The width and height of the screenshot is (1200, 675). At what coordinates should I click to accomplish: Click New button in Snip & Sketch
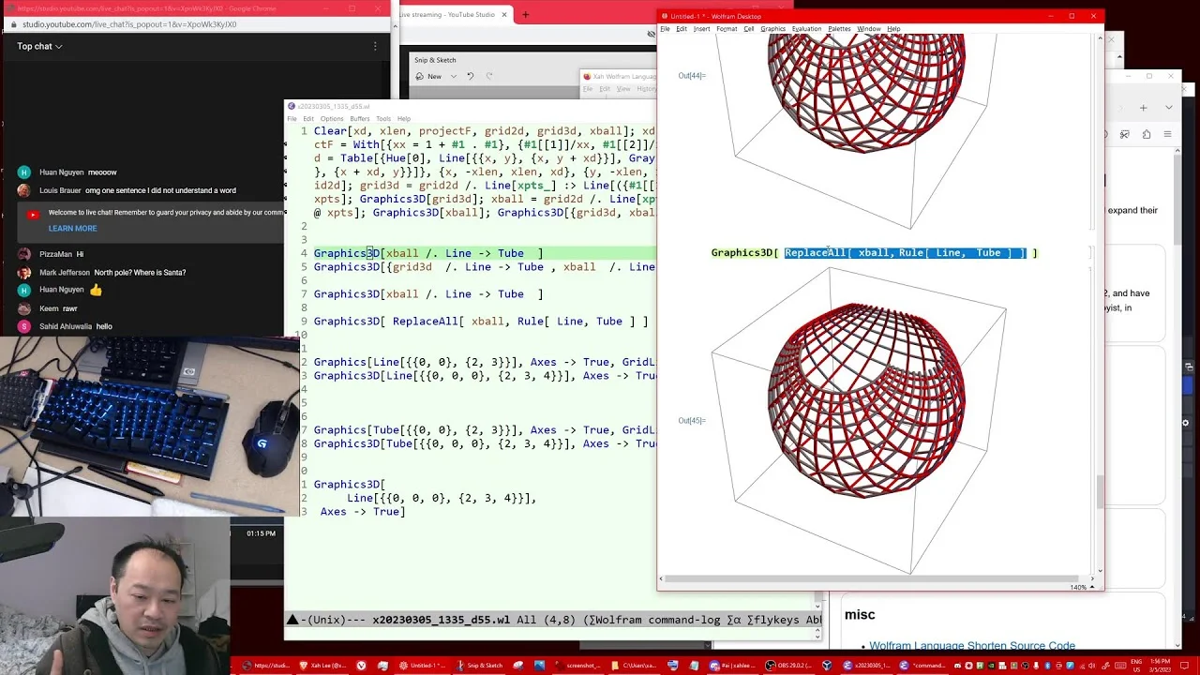428,76
